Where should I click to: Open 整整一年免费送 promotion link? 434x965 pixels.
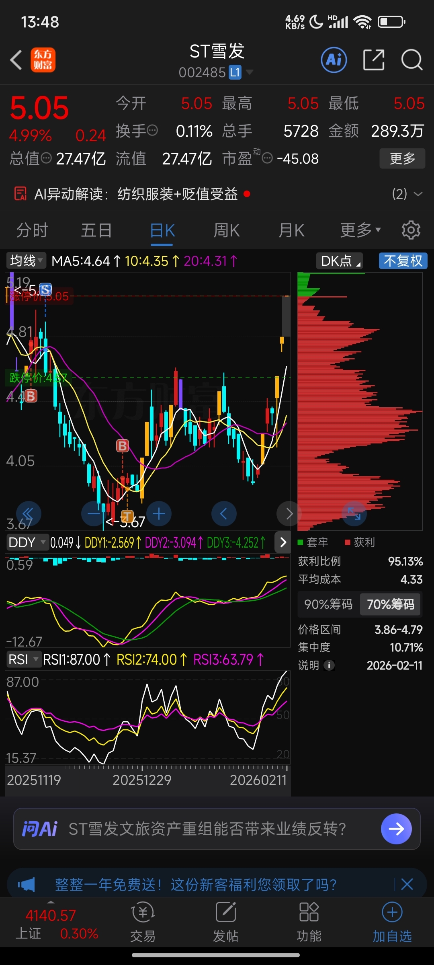[196, 885]
